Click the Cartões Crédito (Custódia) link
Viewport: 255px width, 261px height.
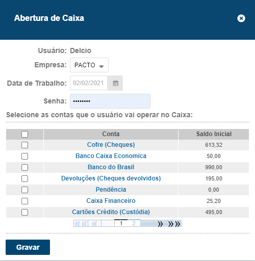coord(111,212)
